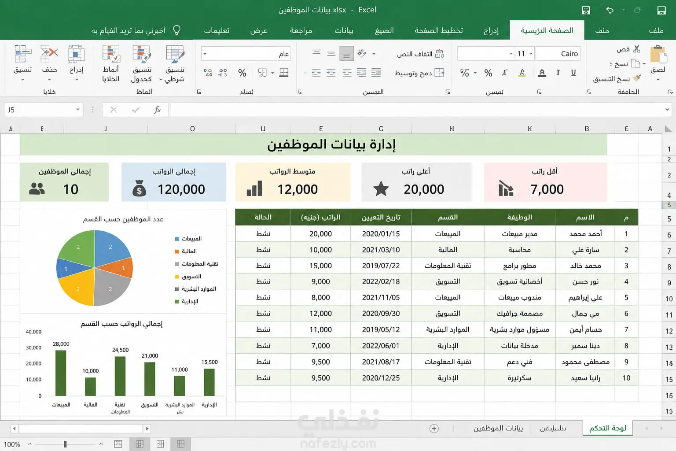Click the borders grid icon
The image size is (676, 451).
(284, 73)
